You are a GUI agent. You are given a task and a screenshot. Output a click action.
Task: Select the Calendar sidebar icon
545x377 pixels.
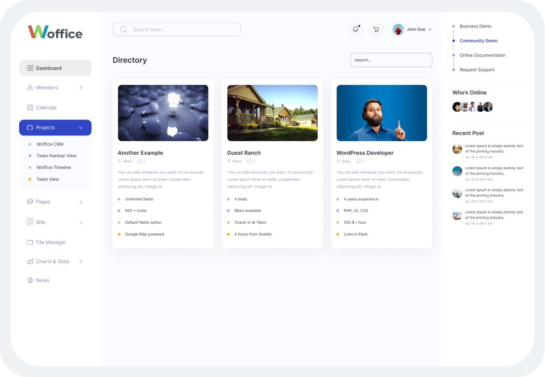click(x=29, y=108)
